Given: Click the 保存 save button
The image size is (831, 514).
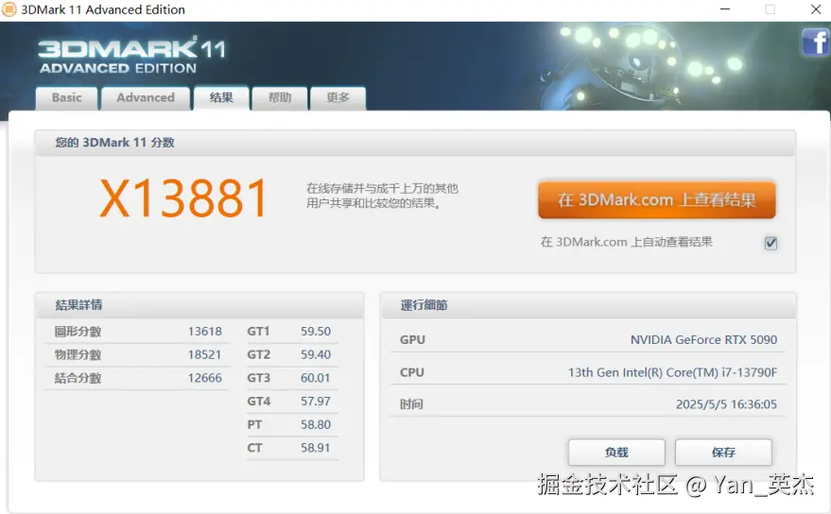Looking at the screenshot, I should coord(723,452).
